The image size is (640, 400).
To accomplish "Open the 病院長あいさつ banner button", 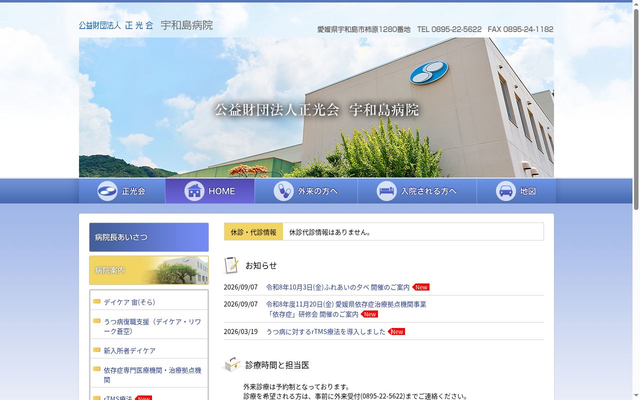I will (x=149, y=237).
